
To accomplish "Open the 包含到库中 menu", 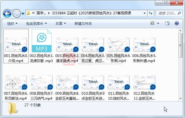I will tap(37, 24).
